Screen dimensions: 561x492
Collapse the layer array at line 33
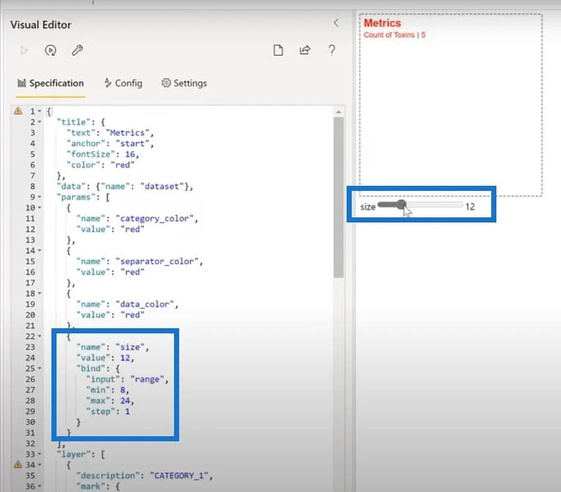point(40,454)
